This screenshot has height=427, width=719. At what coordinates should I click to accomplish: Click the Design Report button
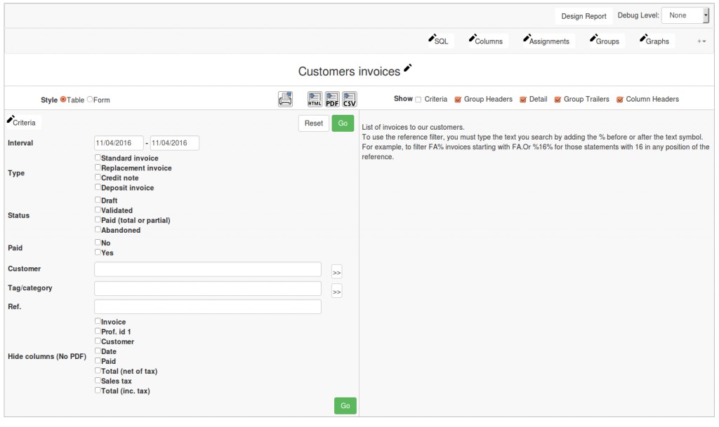583,16
